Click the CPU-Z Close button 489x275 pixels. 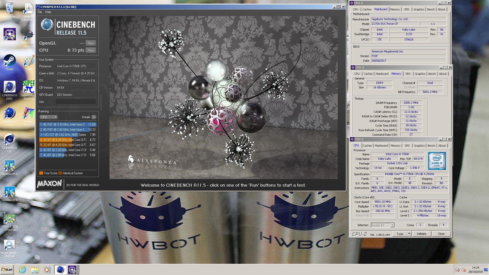tap(441, 234)
